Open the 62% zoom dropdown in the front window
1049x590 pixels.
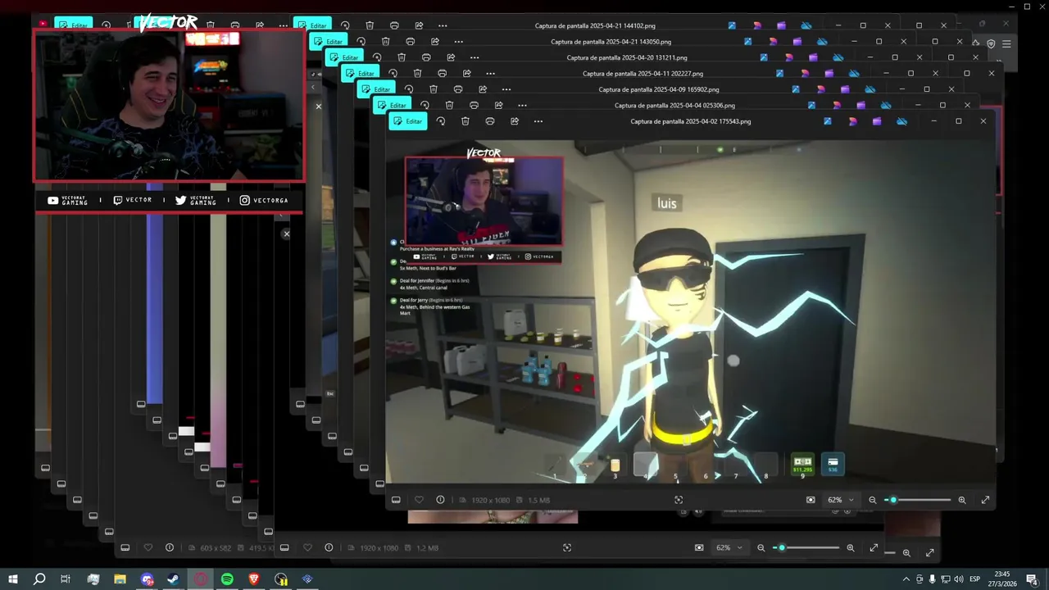click(840, 500)
